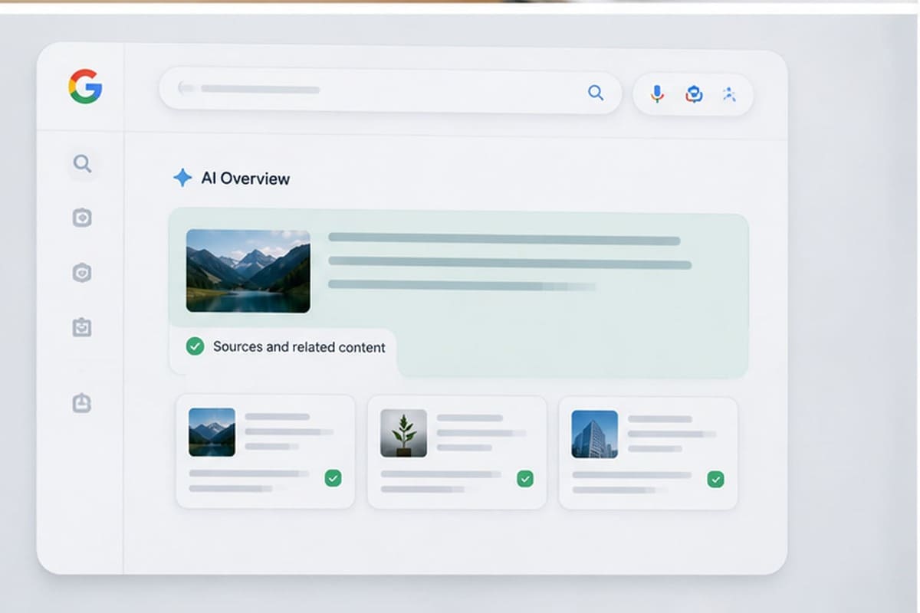This screenshot has height=613, width=920.
Task: Toggle check on plant source card
Action: [524, 479]
